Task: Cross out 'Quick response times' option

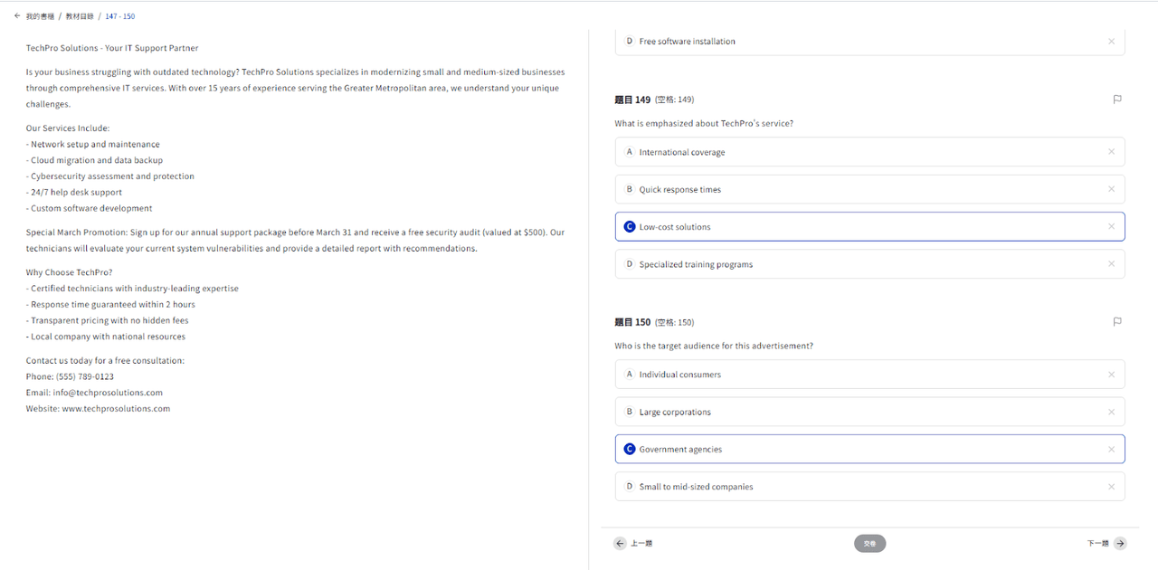Action: click(1111, 189)
